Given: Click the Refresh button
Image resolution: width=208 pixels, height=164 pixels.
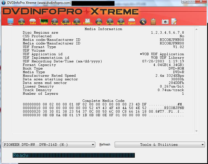Looking at the screenshot, I should (105, 144).
